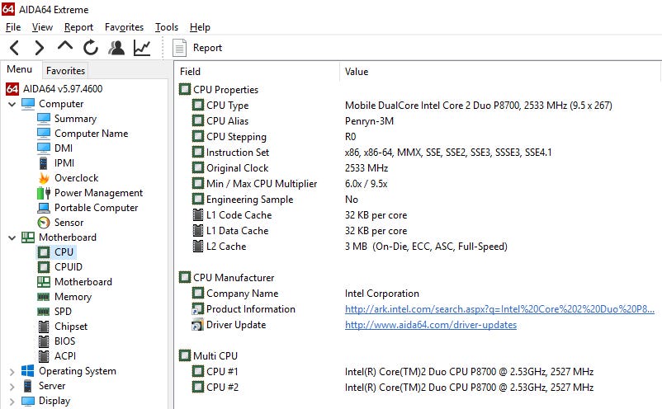The height and width of the screenshot is (409, 662).
Task: Click the Forward navigation arrow
Action: (x=39, y=48)
